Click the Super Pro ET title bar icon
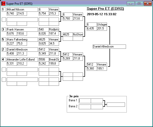The image size is (153, 127). (3, 3)
